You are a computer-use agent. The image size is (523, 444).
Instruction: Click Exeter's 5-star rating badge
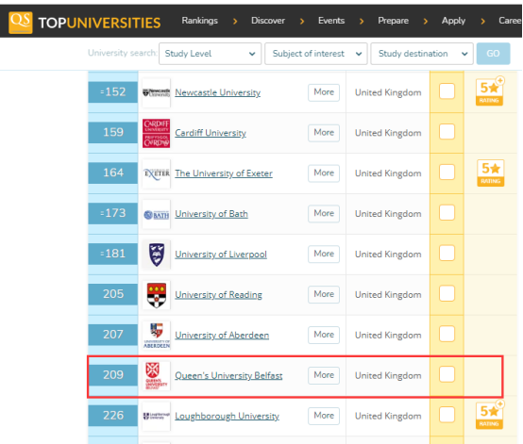(x=491, y=173)
